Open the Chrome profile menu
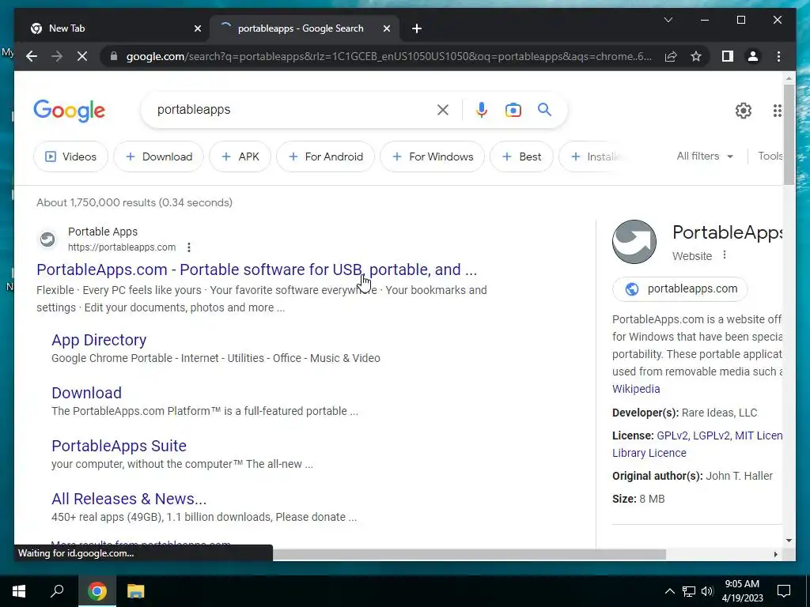810x607 pixels. (x=753, y=56)
